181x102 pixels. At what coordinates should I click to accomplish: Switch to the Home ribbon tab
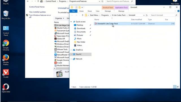(x=81, y=11)
